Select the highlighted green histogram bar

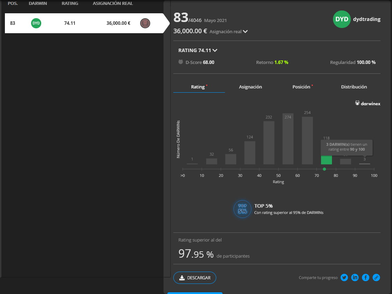326,160
